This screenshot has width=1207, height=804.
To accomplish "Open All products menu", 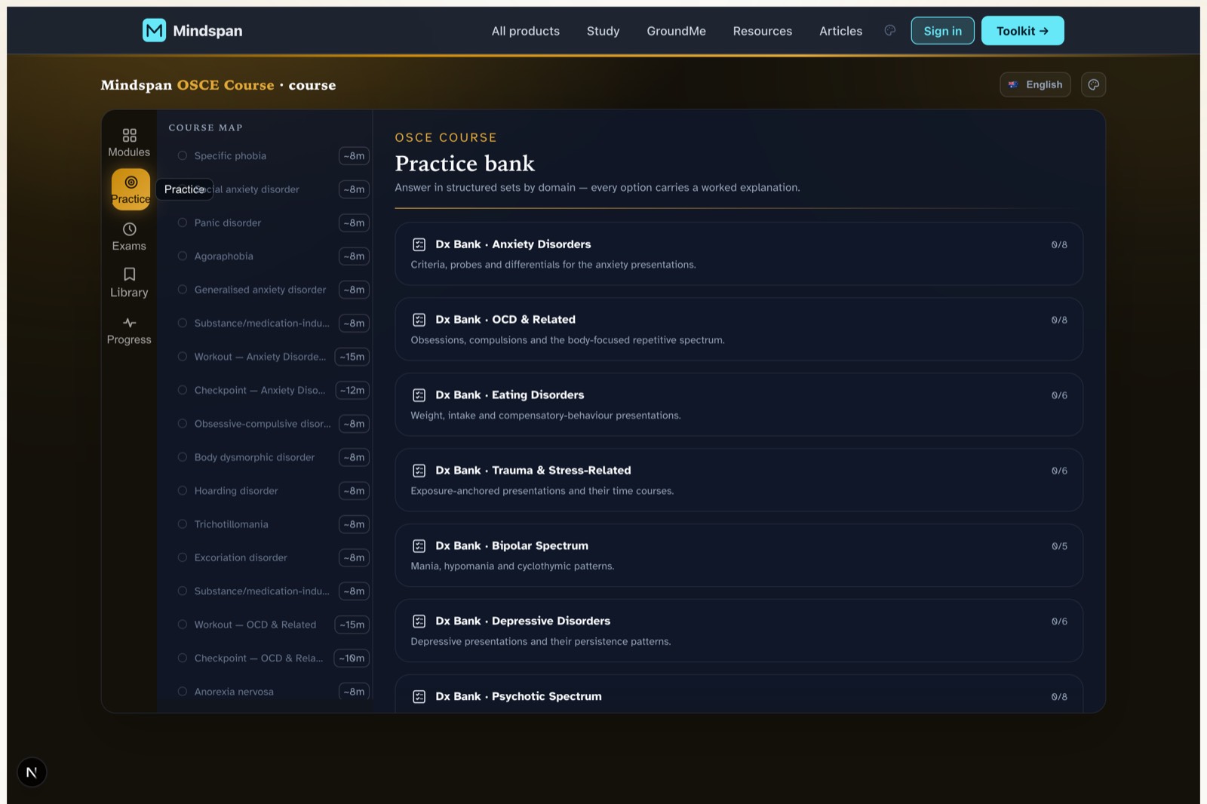I will click(x=526, y=31).
